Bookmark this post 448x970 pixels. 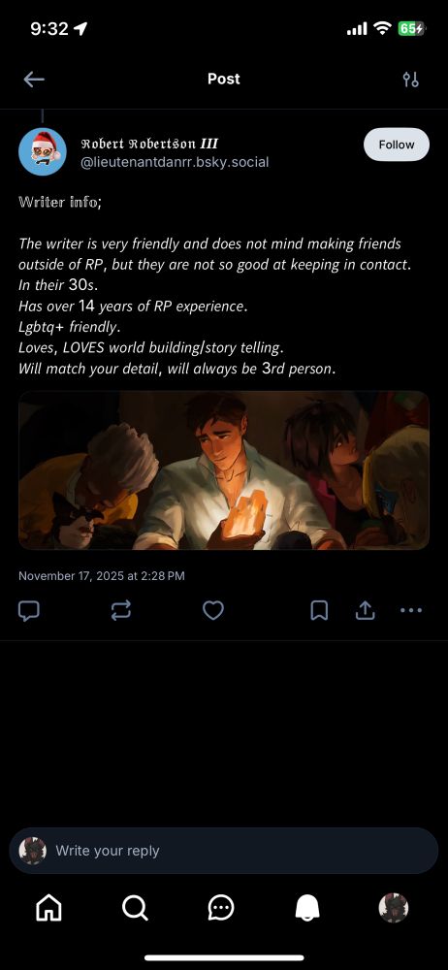tap(319, 611)
